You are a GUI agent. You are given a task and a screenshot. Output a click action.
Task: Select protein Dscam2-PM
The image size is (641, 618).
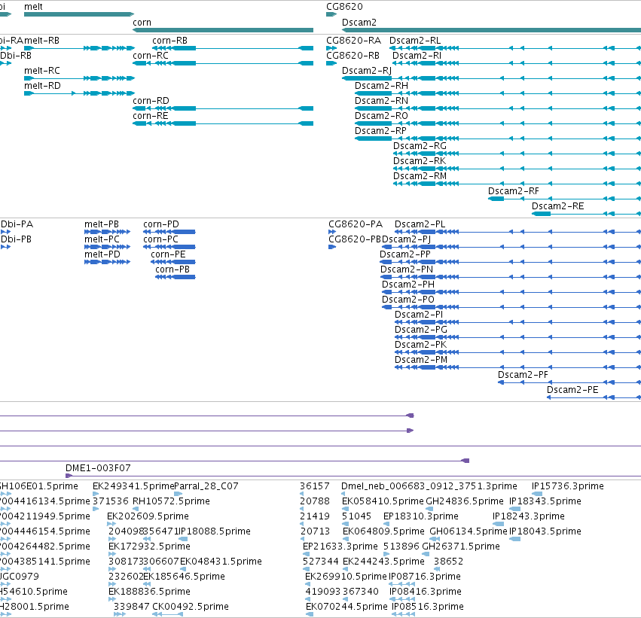(518, 367)
